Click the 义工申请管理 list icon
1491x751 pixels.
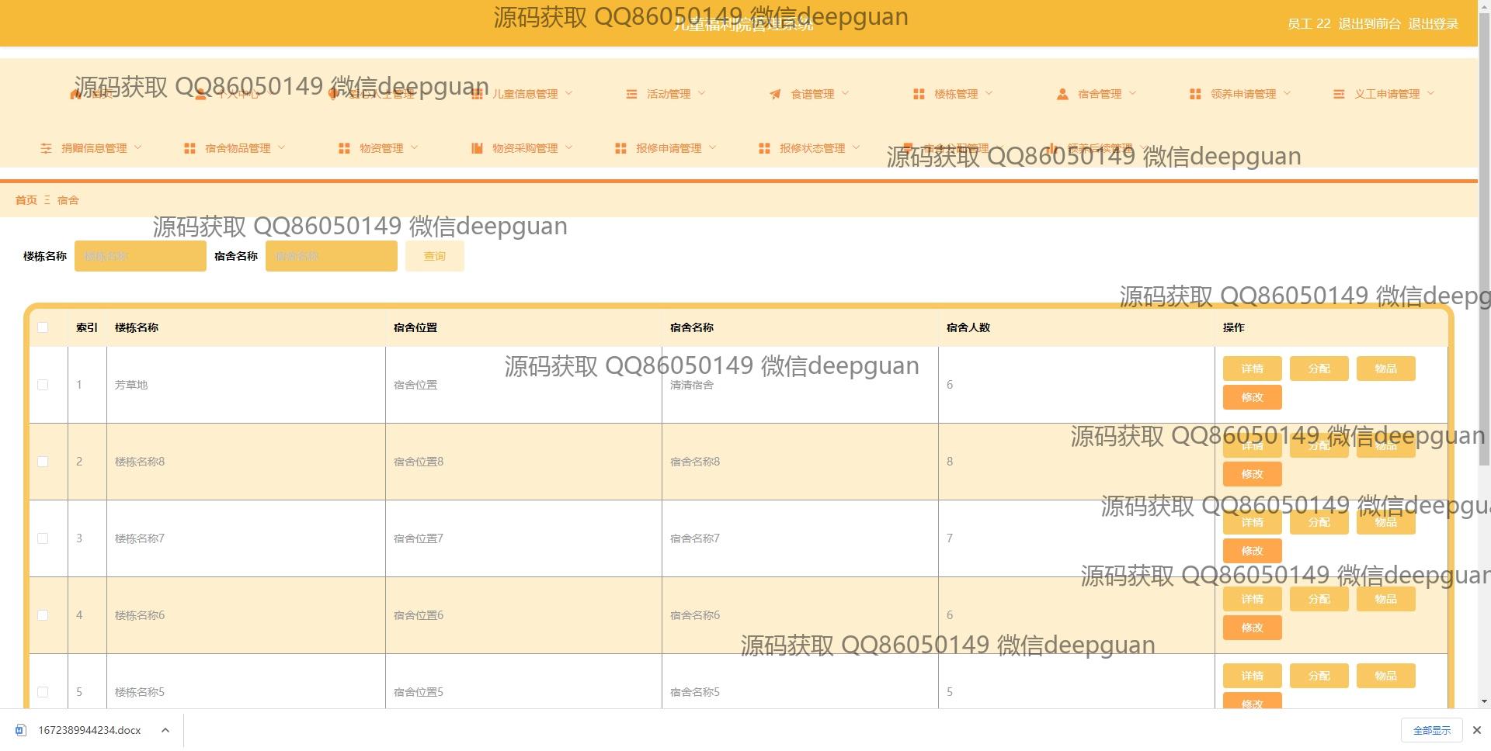coord(1338,94)
